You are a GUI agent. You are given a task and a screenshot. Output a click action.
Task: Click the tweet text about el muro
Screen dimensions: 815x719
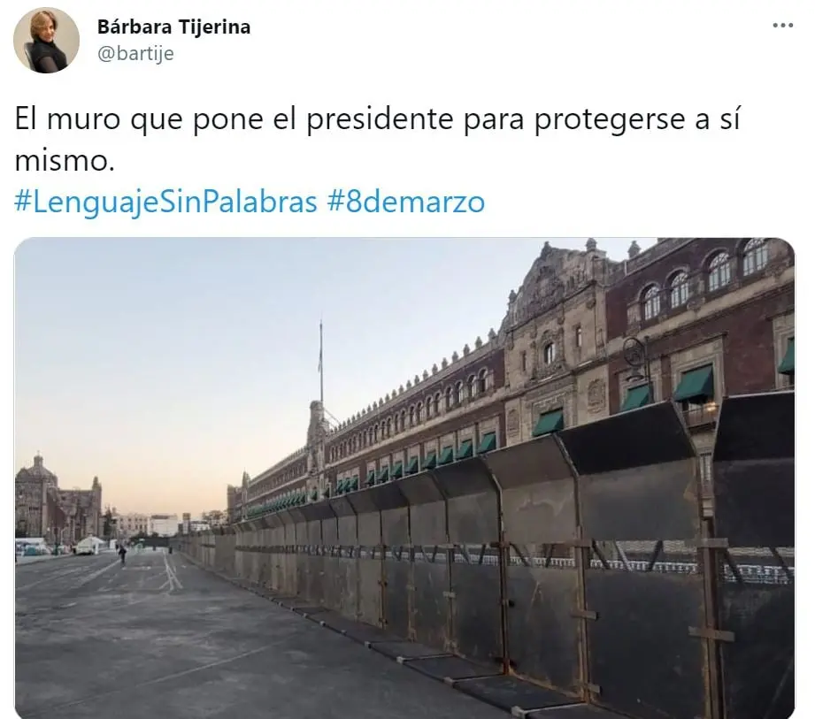pyautogui.click(x=377, y=139)
